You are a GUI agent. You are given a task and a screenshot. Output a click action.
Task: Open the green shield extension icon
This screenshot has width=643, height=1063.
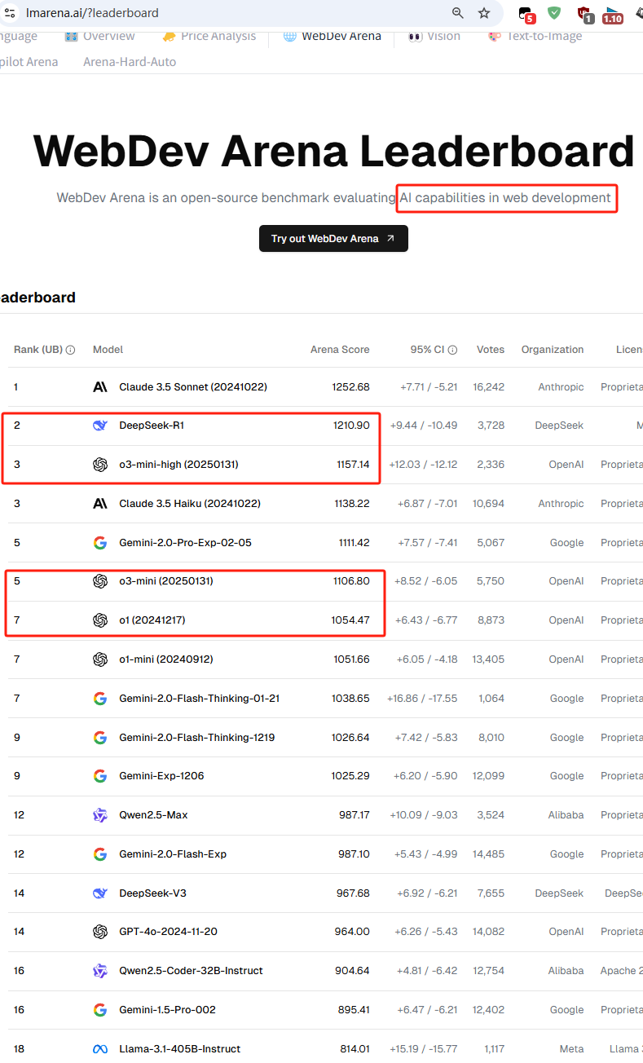pyautogui.click(x=554, y=13)
